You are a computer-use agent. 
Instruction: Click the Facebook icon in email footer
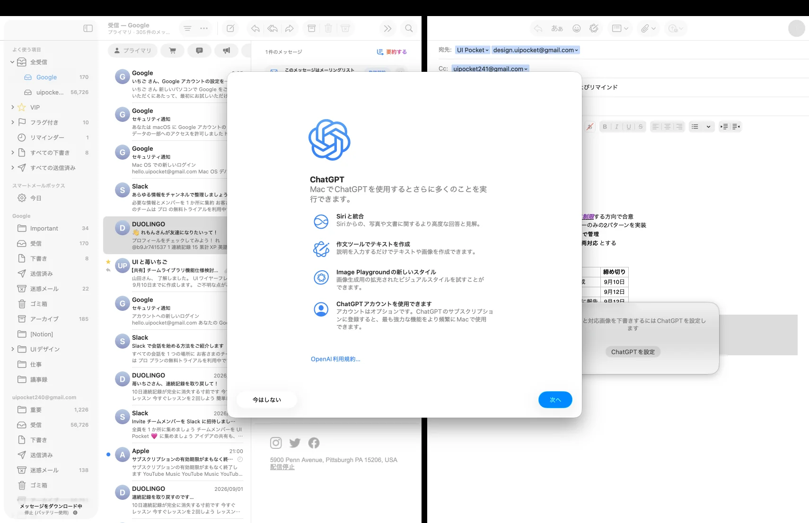(x=314, y=443)
